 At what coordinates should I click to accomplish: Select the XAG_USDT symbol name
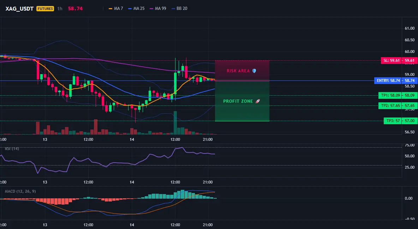(x=19, y=8)
